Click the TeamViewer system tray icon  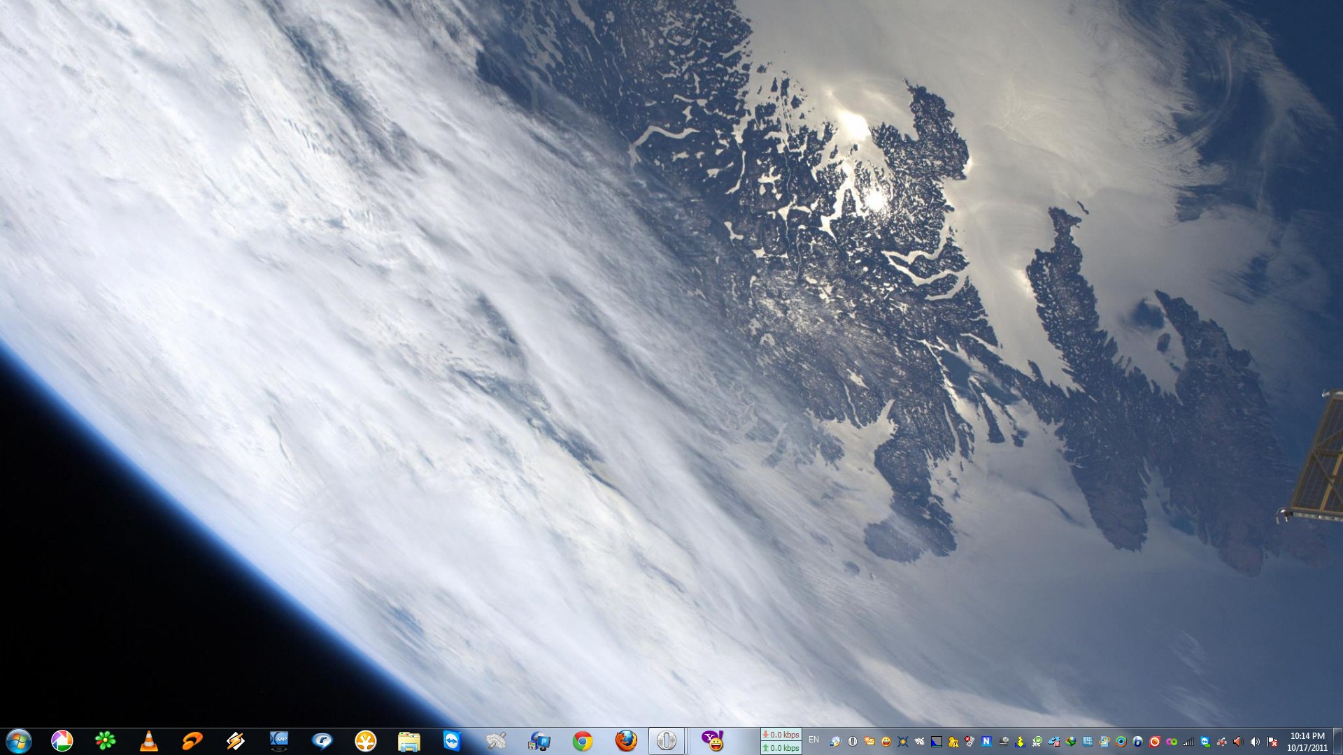tap(1206, 741)
